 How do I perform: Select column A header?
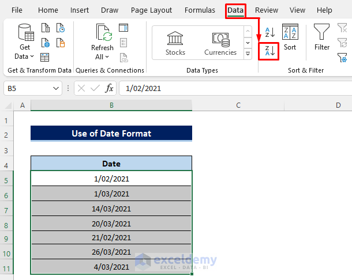point(23,105)
